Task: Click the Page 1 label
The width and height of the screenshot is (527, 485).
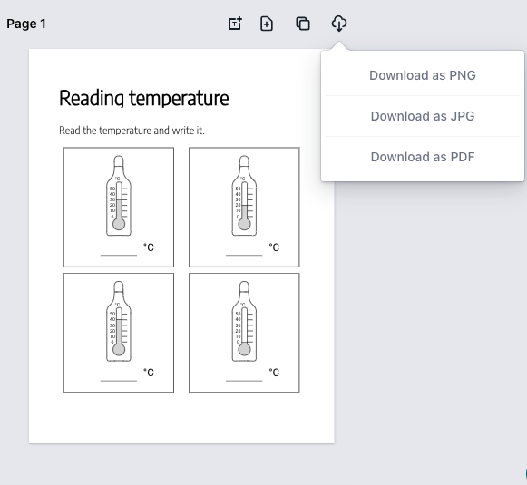Action: 26,24
